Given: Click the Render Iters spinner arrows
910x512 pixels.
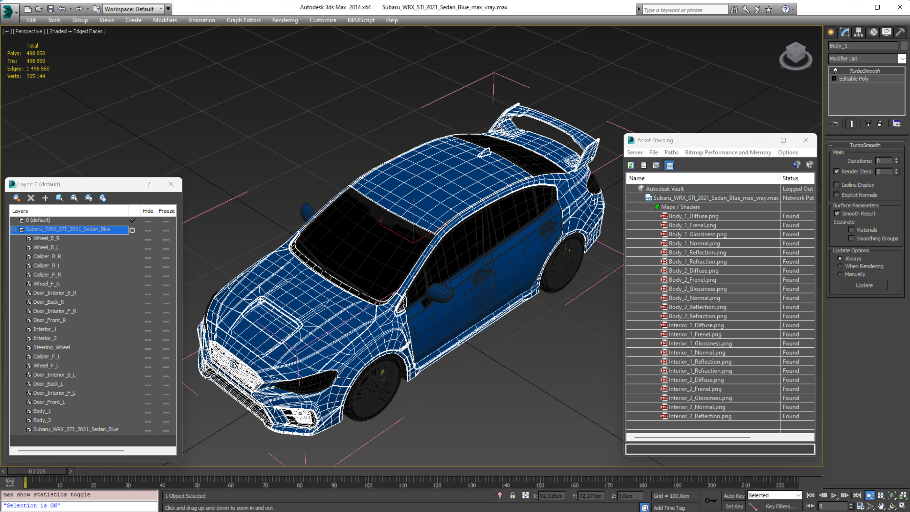Looking at the screenshot, I should coord(896,171).
